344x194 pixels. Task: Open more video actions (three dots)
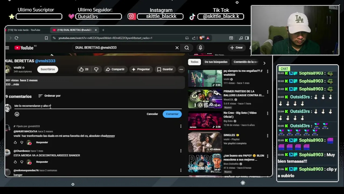pos(181,69)
